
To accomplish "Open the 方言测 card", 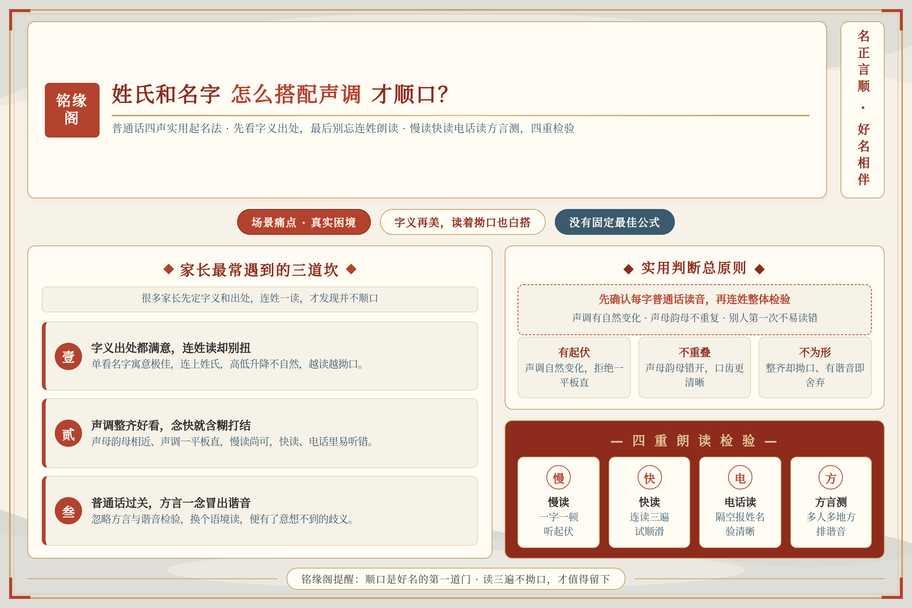I will point(831,502).
